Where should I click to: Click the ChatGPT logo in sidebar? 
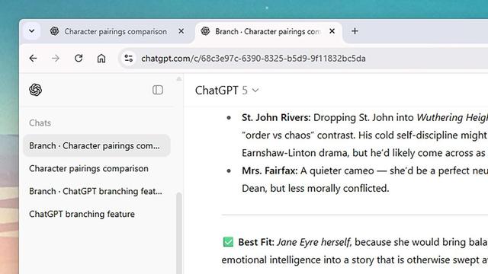coord(36,90)
